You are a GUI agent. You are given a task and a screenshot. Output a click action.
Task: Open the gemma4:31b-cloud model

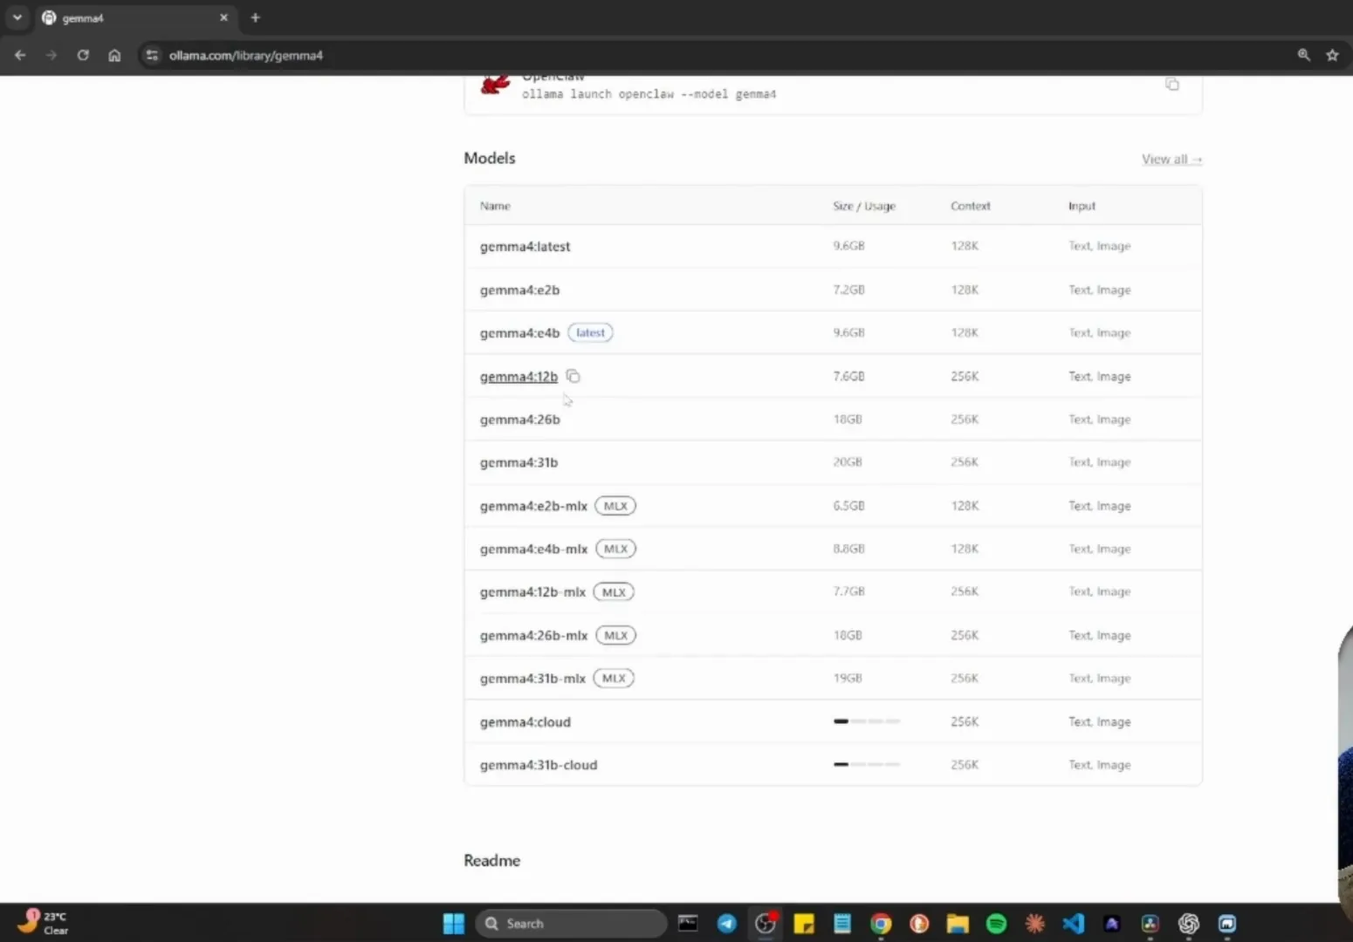[539, 765]
